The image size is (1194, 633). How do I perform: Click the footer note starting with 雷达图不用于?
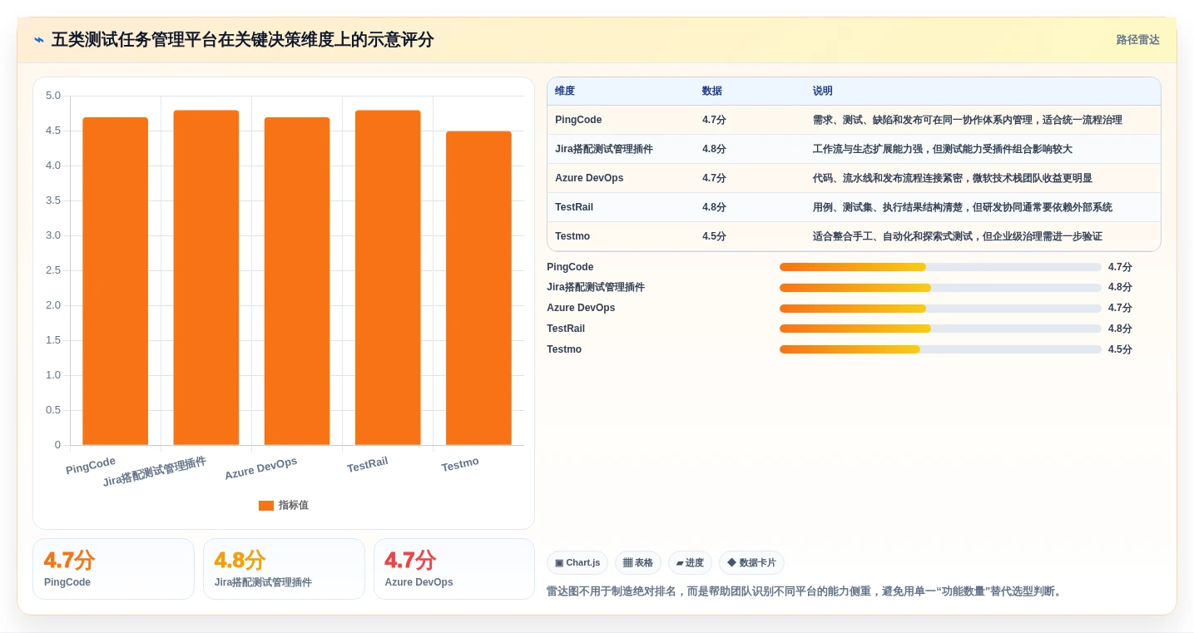tap(805, 591)
